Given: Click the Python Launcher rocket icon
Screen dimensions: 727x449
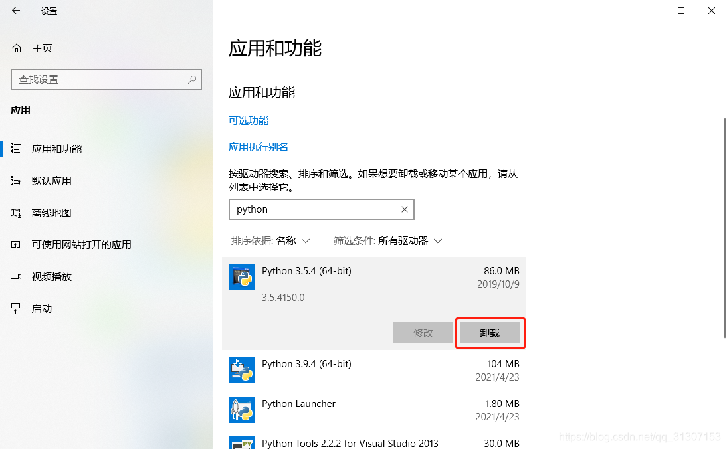Looking at the screenshot, I should pyautogui.click(x=242, y=410).
